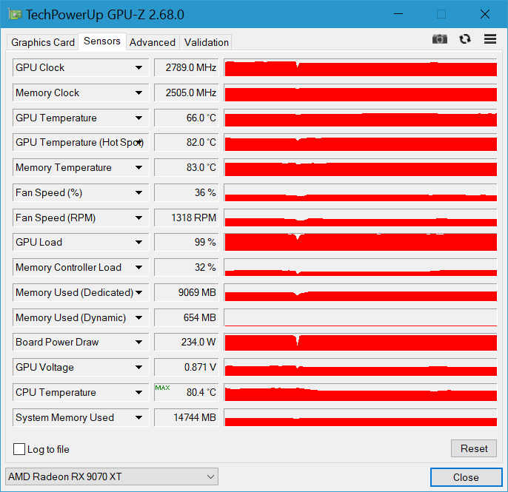Open the CPU Temperature sensor dropdown arrow

click(138, 393)
